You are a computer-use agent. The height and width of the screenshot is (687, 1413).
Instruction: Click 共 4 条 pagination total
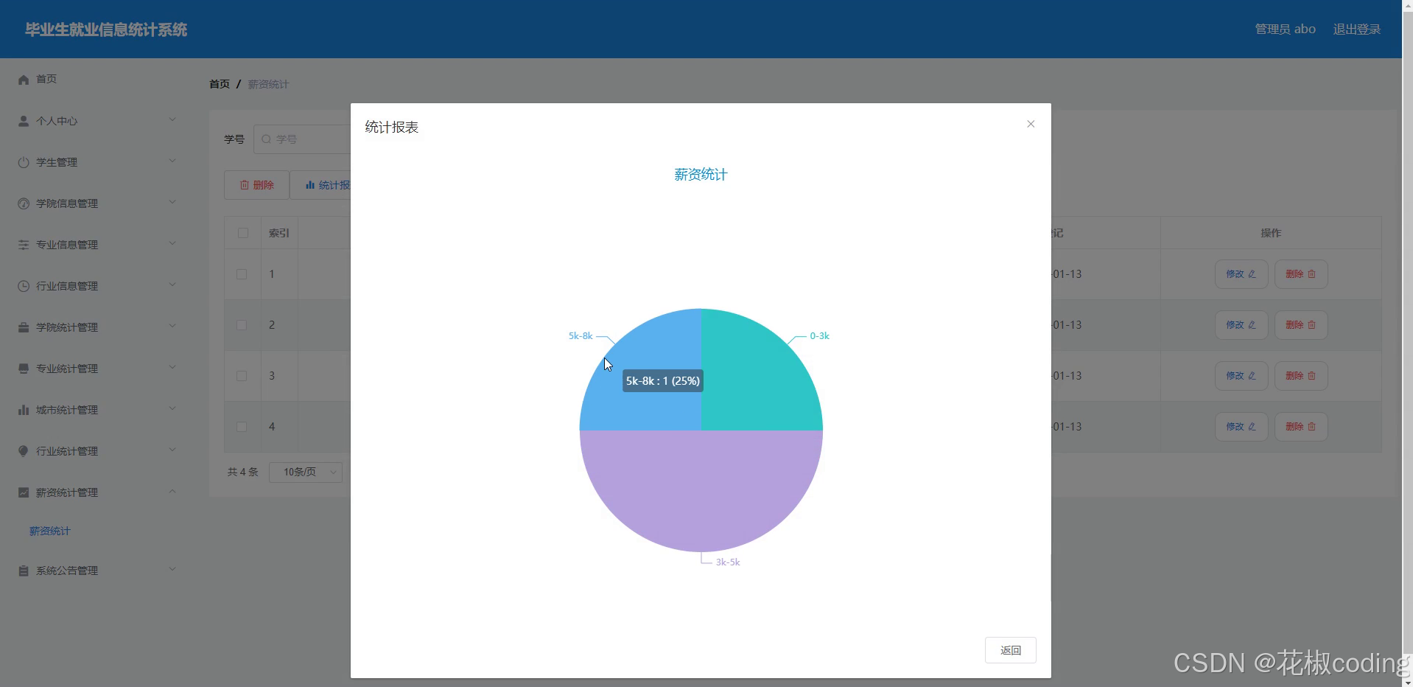click(243, 472)
